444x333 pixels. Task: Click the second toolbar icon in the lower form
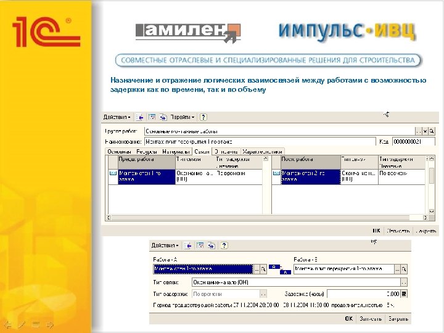200,245
